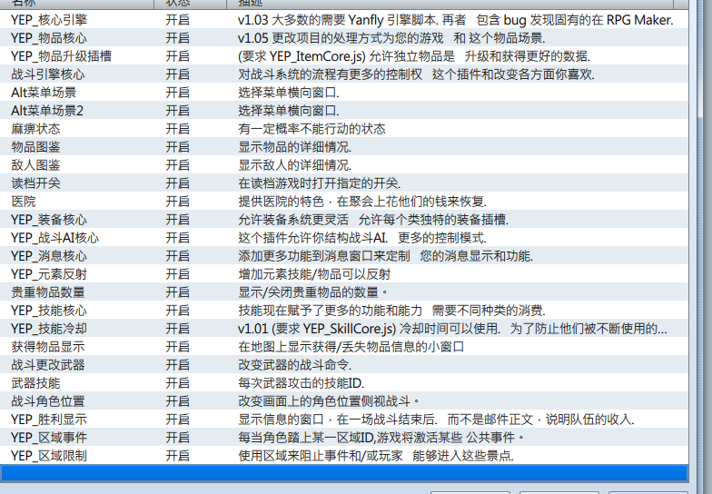Select the YEP_技能冷却 plugin row
The width and height of the screenshot is (712, 494).
click(x=344, y=329)
